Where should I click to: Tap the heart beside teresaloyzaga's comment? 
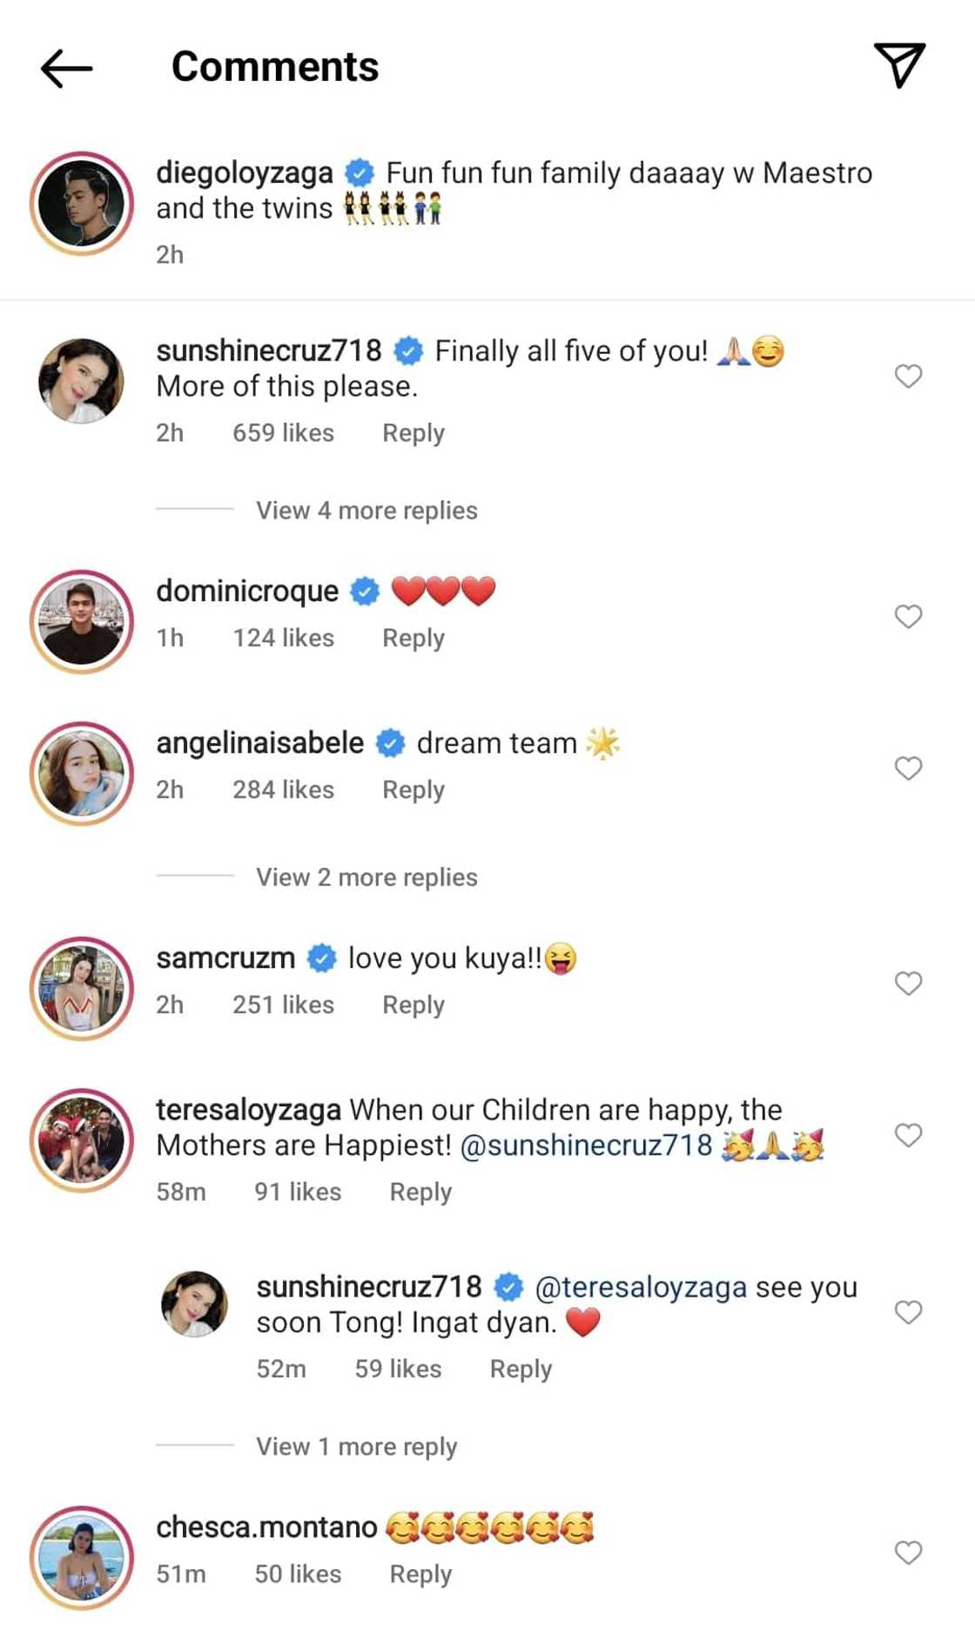click(x=908, y=1135)
